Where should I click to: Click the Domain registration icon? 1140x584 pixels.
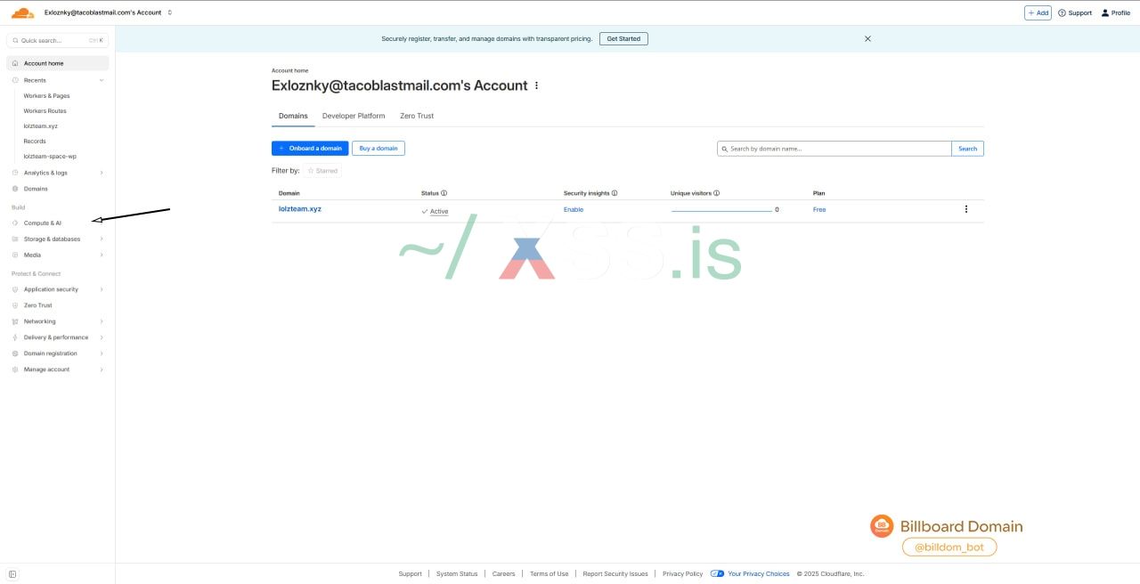tap(15, 353)
